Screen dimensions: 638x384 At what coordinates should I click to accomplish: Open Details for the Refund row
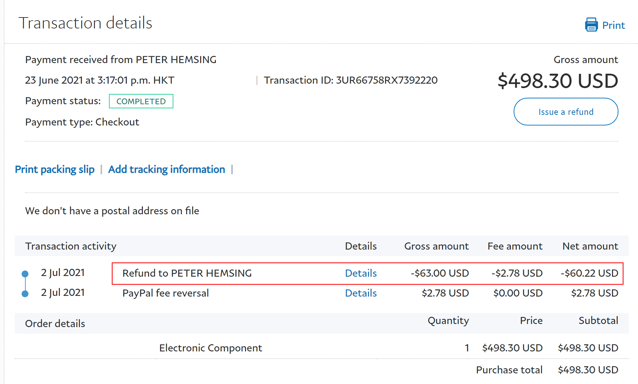[x=361, y=273]
